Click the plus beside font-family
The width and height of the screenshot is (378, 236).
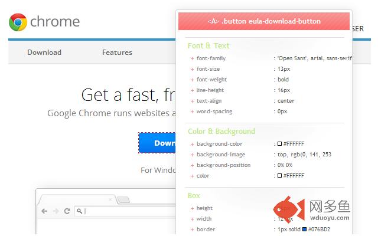coord(192,58)
